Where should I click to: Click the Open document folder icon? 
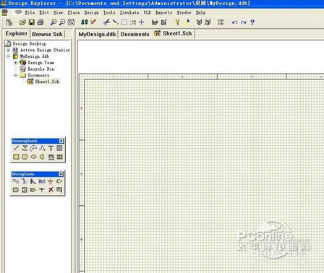pyautogui.click(x=22, y=22)
